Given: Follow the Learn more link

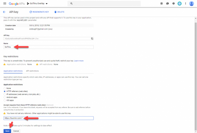Looking at the screenshot, I should [x=79, y=61].
